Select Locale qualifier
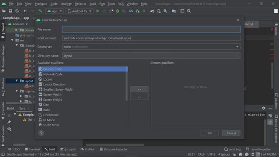Image resolution: width=279 pixels, height=157 pixels. click(82, 79)
